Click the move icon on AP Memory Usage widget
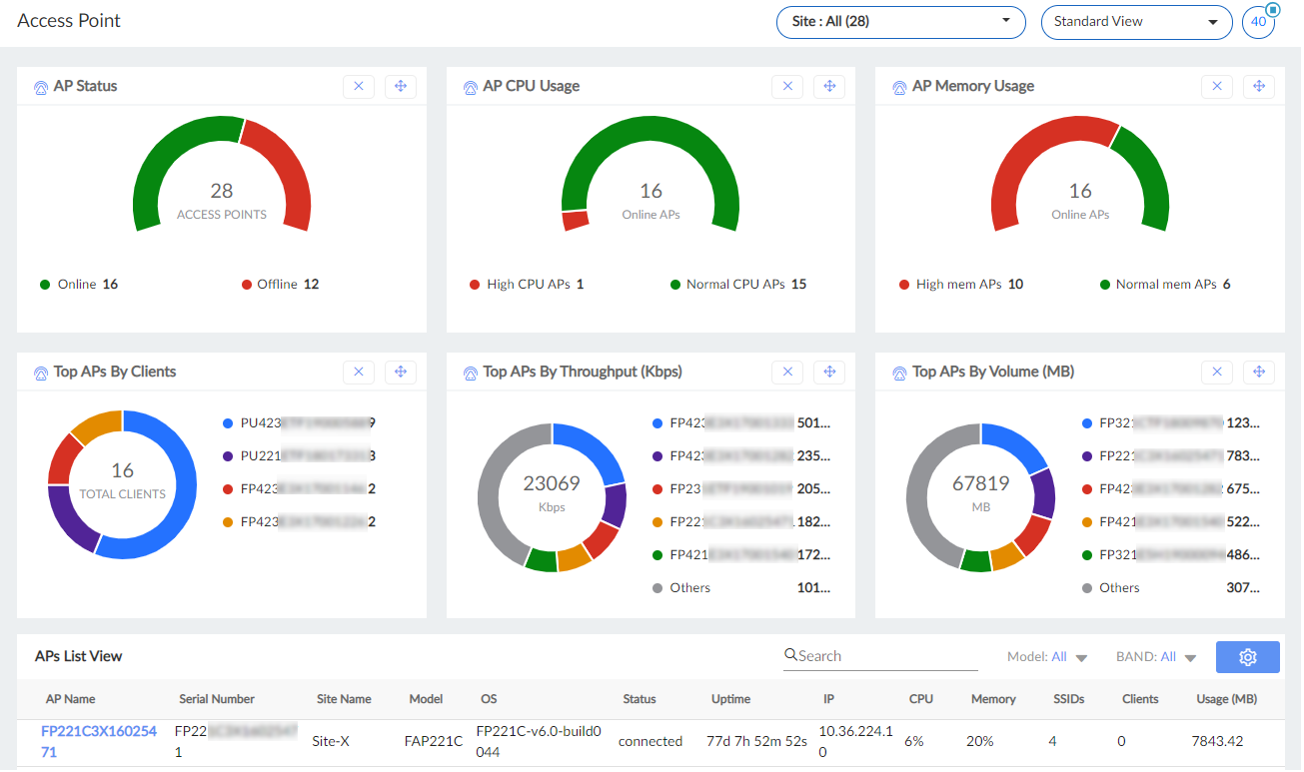The width and height of the screenshot is (1304, 772). click(1259, 86)
